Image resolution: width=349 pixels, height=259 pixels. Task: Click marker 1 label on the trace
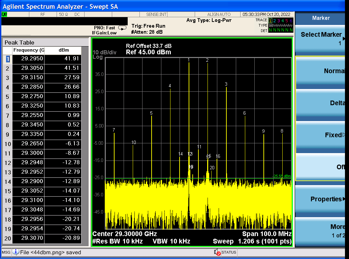189,60
